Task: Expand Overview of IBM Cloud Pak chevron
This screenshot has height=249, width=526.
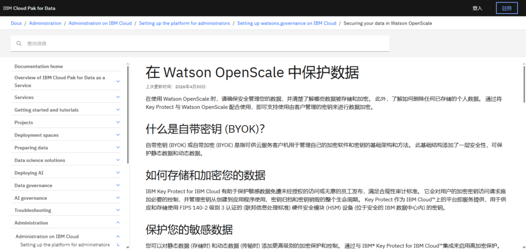Action: tap(118, 81)
